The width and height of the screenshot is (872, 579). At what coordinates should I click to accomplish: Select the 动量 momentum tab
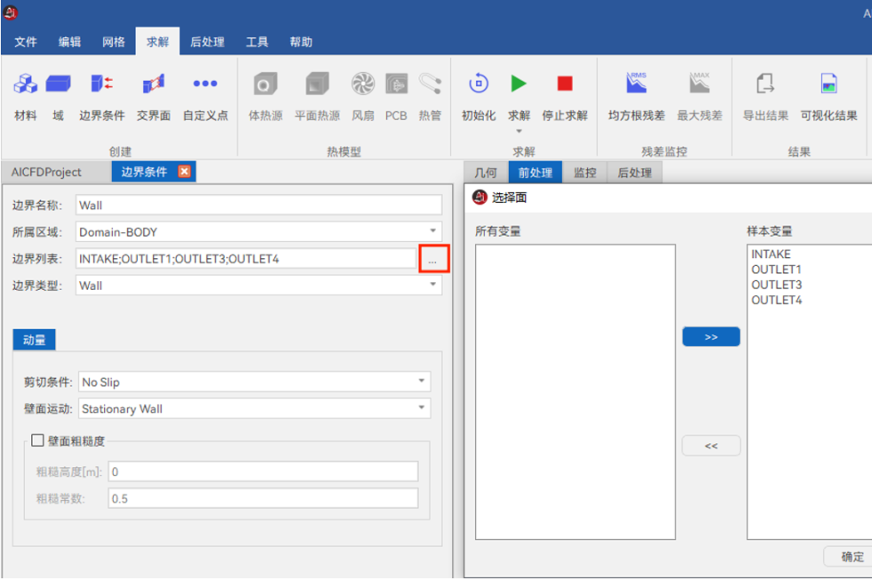(x=34, y=340)
